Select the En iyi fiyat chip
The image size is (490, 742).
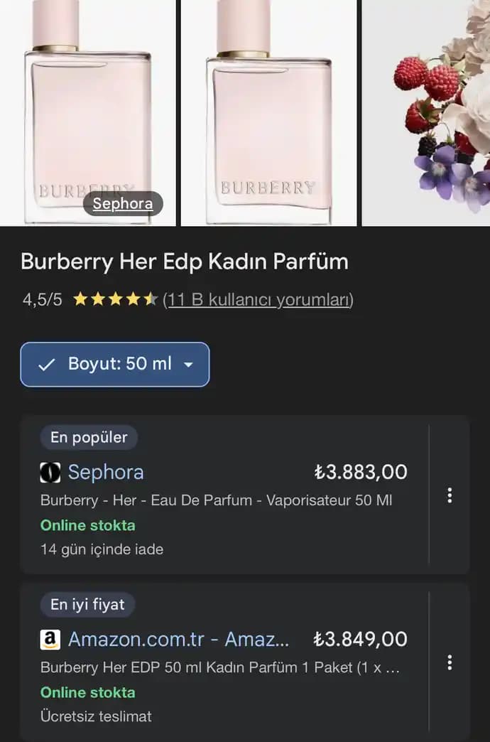coord(87,605)
